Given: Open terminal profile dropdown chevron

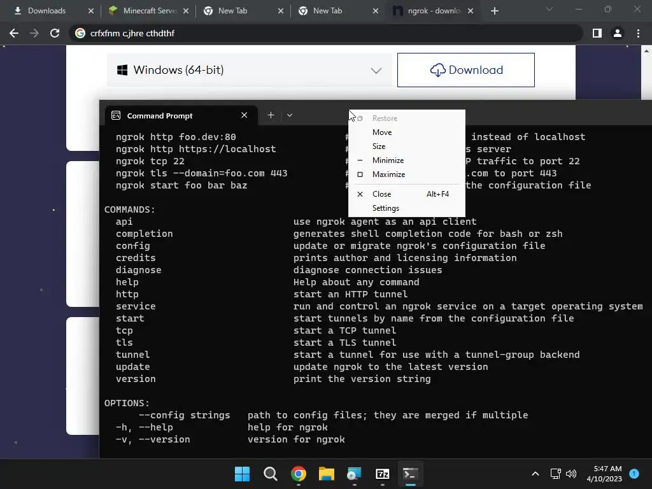Looking at the screenshot, I should point(290,115).
